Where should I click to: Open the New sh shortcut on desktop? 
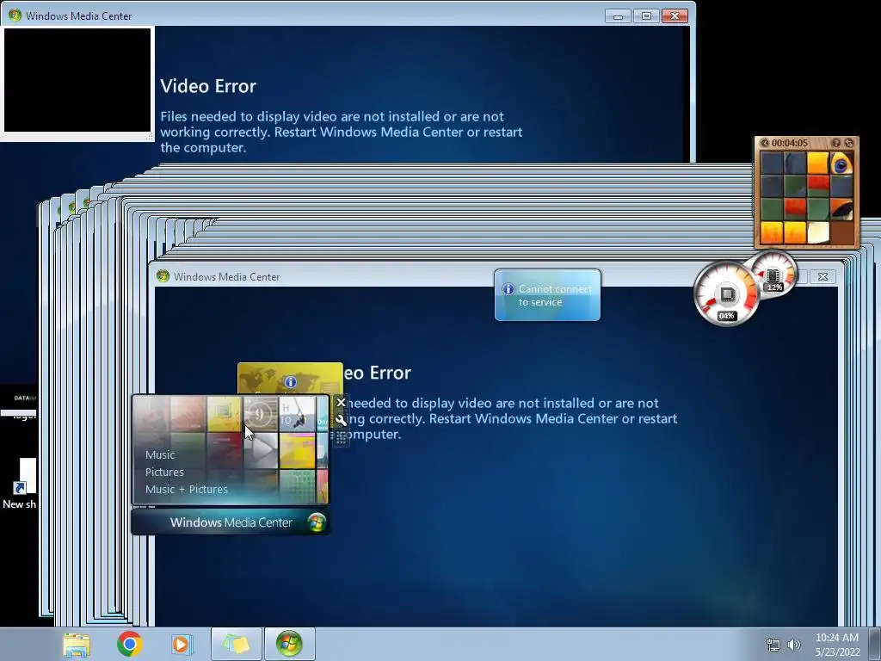(x=20, y=484)
